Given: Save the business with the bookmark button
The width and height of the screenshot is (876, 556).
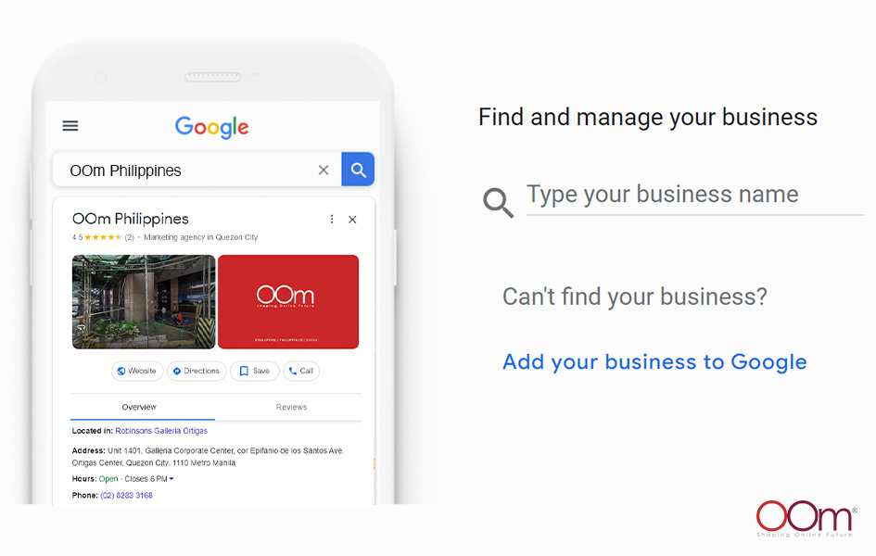Looking at the screenshot, I should coord(255,372).
